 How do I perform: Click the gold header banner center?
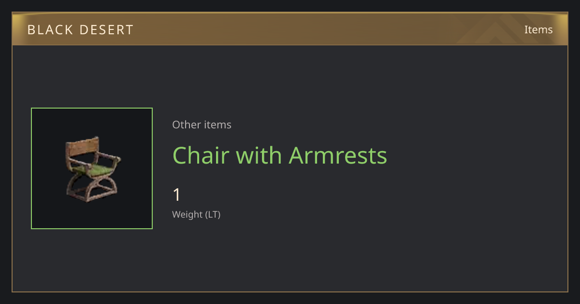290,29
